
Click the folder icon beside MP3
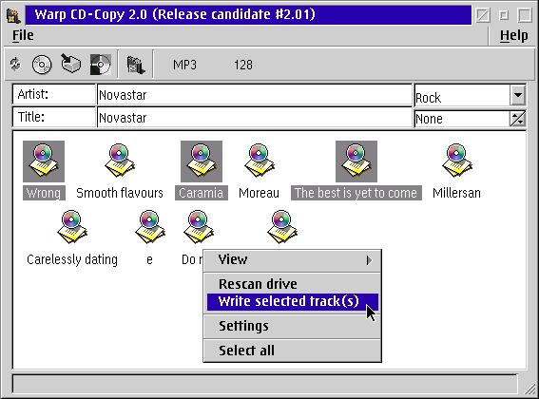coord(136,65)
